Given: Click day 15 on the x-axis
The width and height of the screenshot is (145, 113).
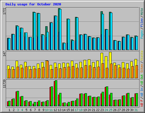Looking at the screenshot, I should 68,110.
